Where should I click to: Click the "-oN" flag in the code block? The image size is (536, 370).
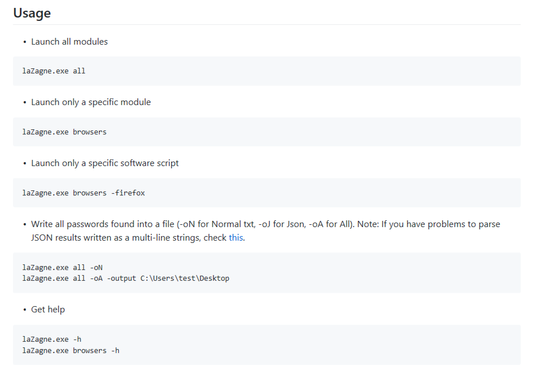pos(96,267)
